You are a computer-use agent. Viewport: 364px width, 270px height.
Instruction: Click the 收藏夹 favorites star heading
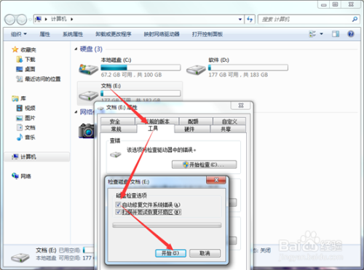[x=24, y=49]
